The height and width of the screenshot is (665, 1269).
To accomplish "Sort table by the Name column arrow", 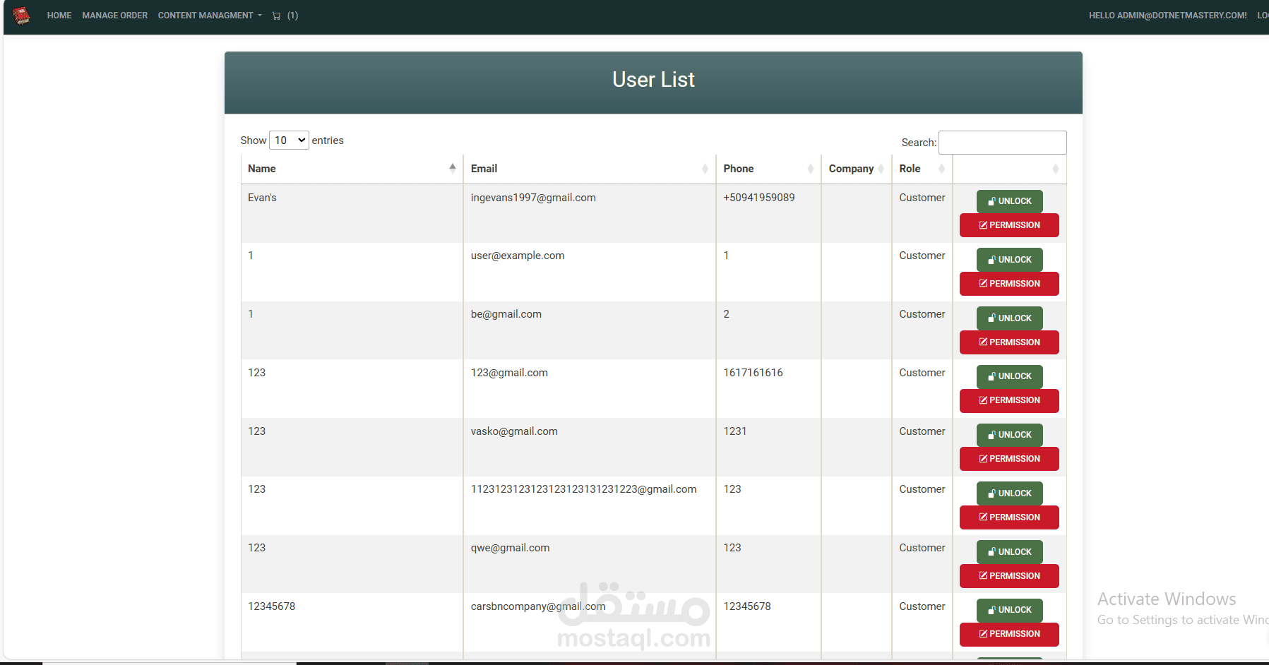I will pyautogui.click(x=453, y=168).
